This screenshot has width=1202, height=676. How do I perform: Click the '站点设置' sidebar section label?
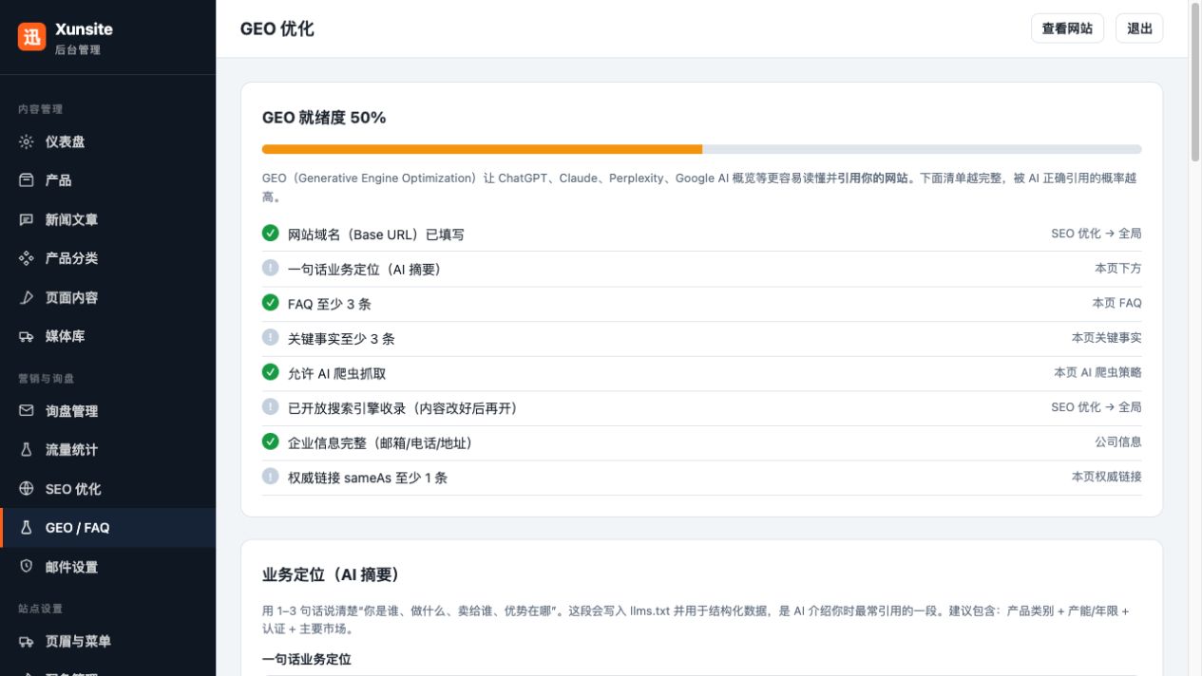click(40, 609)
